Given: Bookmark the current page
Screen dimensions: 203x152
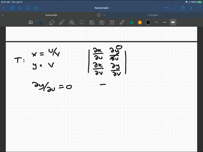Looking at the screenshot, I should (x=28, y=8).
